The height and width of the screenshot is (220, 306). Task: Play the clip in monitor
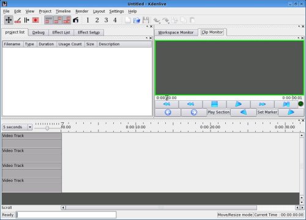(238, 104)
